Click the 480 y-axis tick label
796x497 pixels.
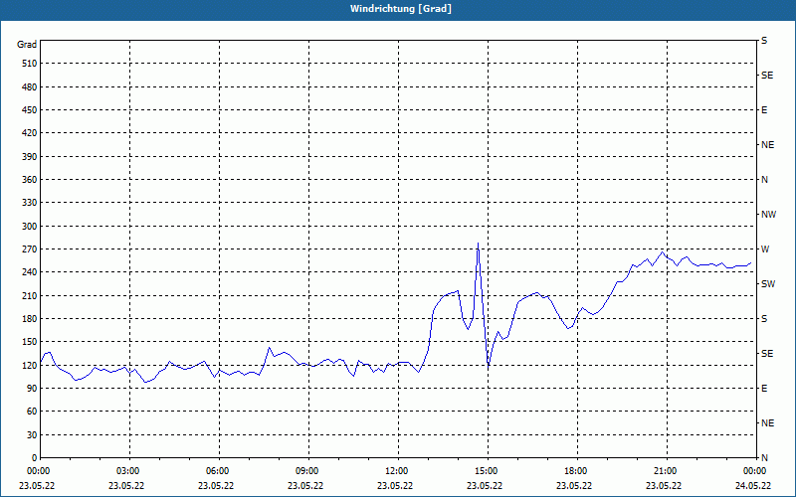pos(29,87)
